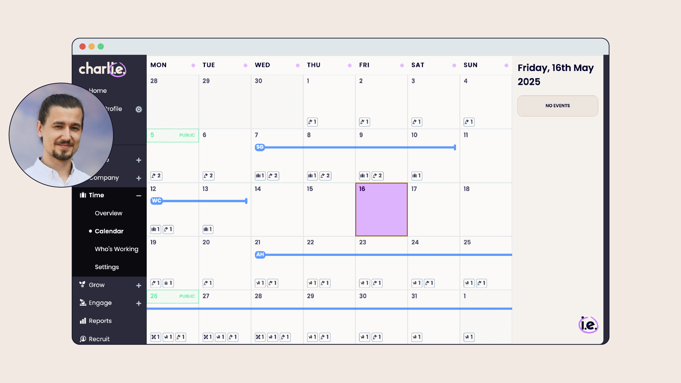Navigate to Home in the sidebar
The width and height of the screenshot is (681, 383).
click(98, 90)
